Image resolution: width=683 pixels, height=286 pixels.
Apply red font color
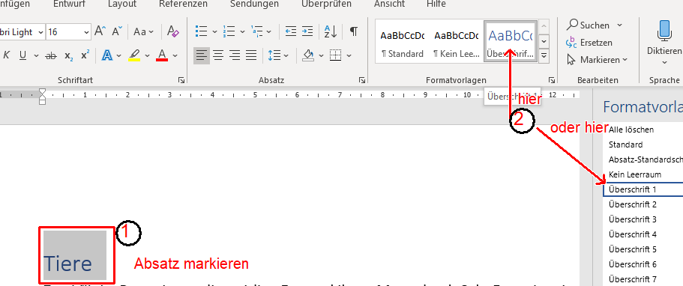point(162,55)
